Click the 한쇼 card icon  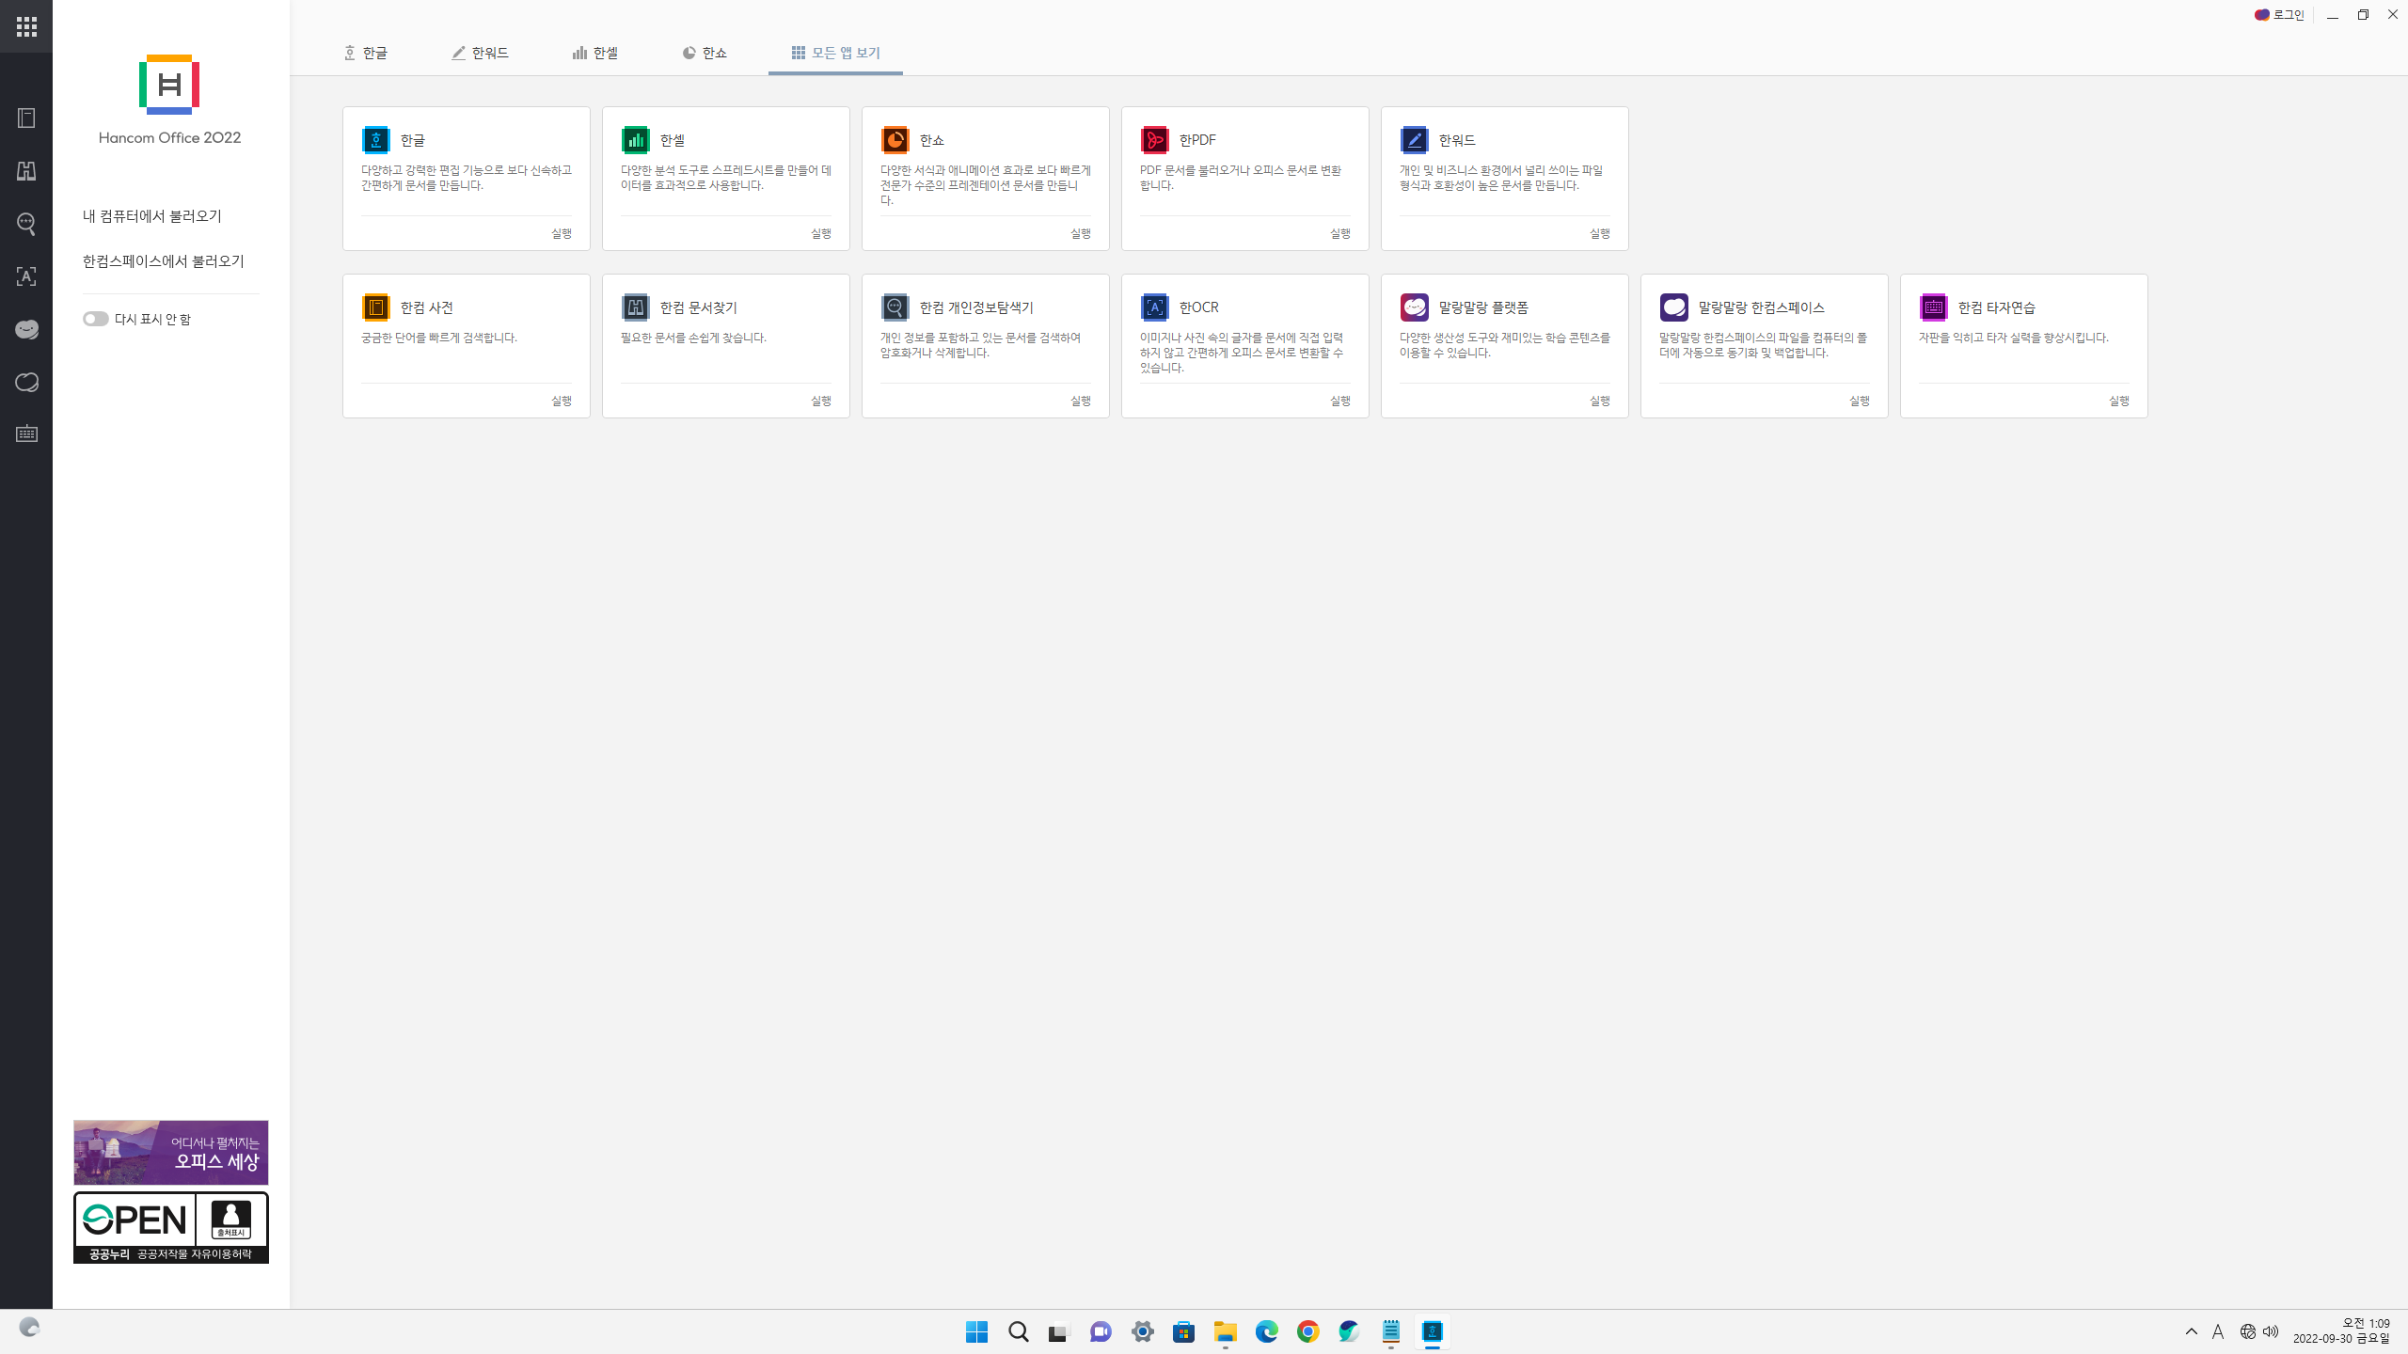click(x=895, y=140)
